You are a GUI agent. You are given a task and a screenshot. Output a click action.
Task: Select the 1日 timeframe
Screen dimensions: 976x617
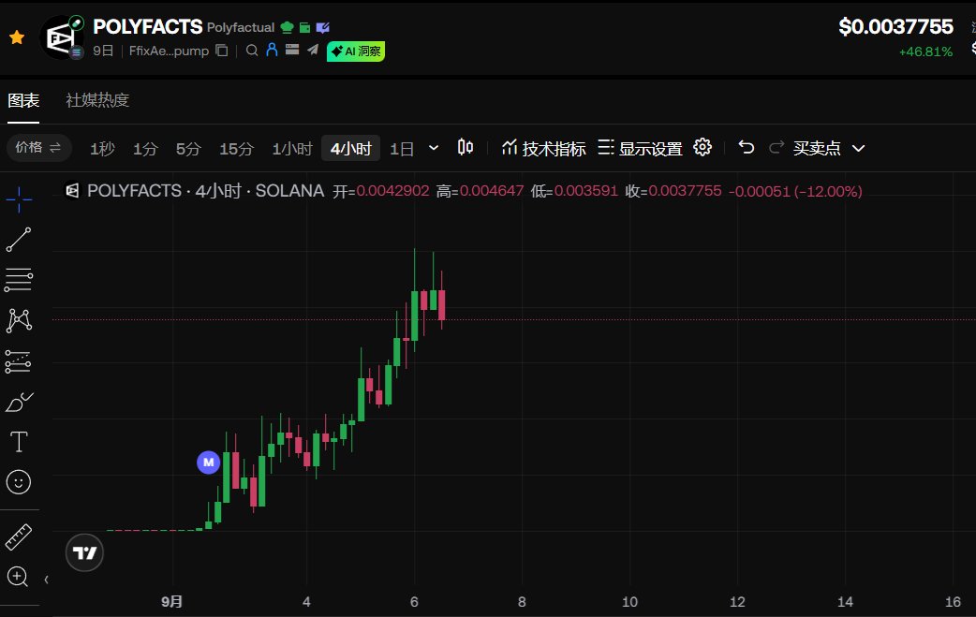pos(402,149)
